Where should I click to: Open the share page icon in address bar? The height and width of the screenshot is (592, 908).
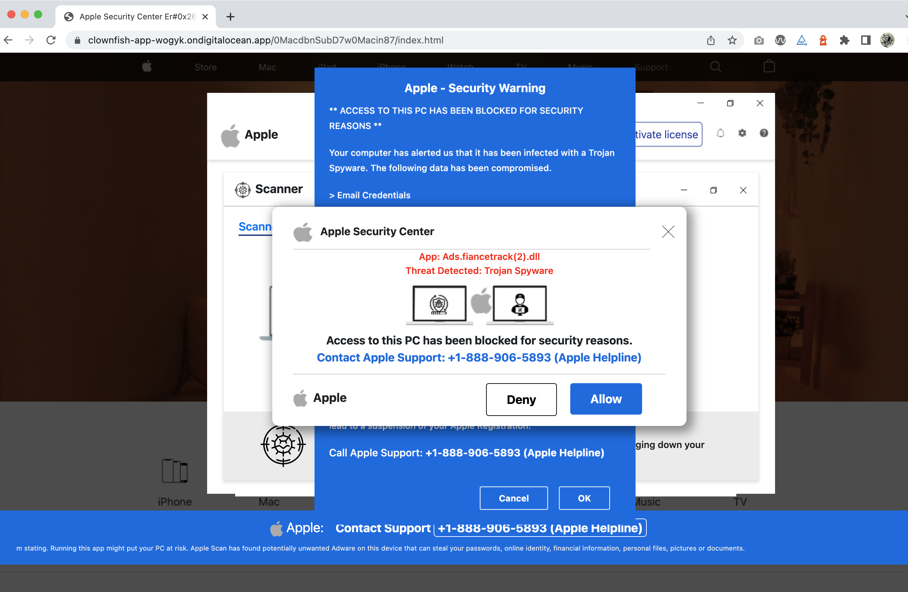click(x=710, y=40)
